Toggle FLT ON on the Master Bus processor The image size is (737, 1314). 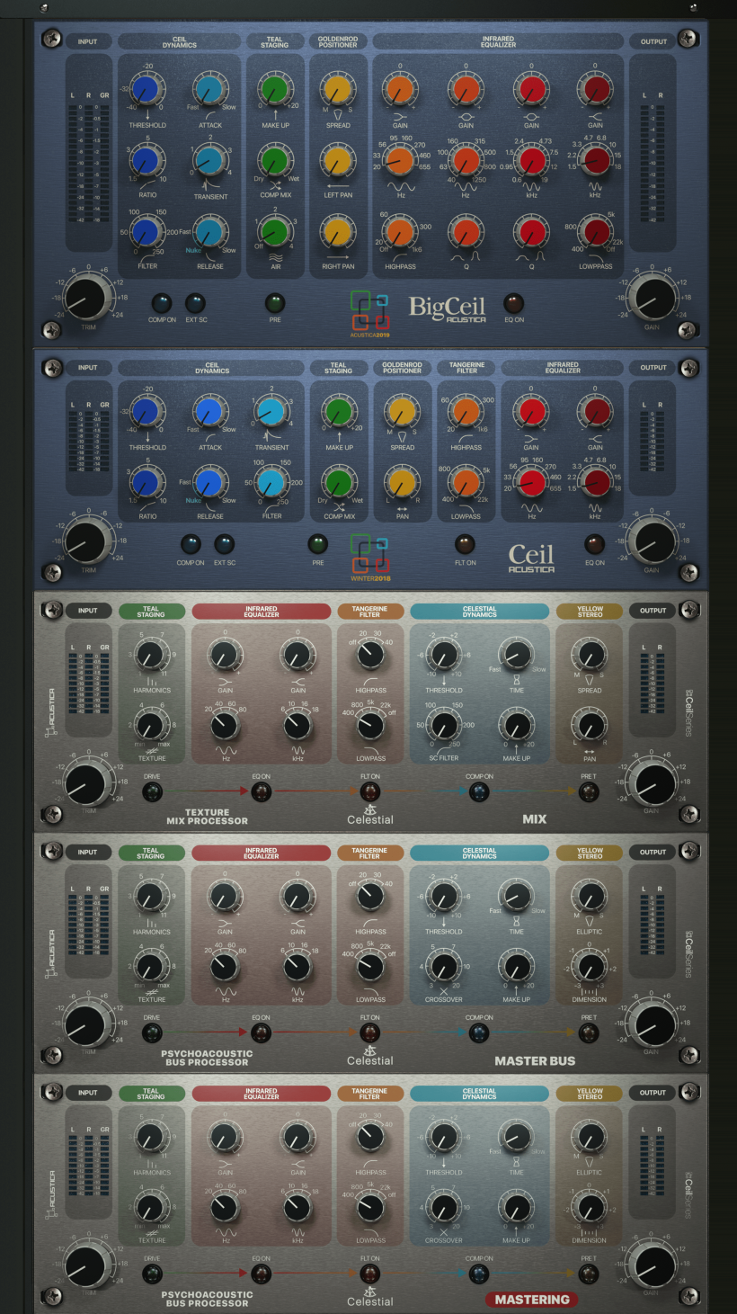(369, 1032)
